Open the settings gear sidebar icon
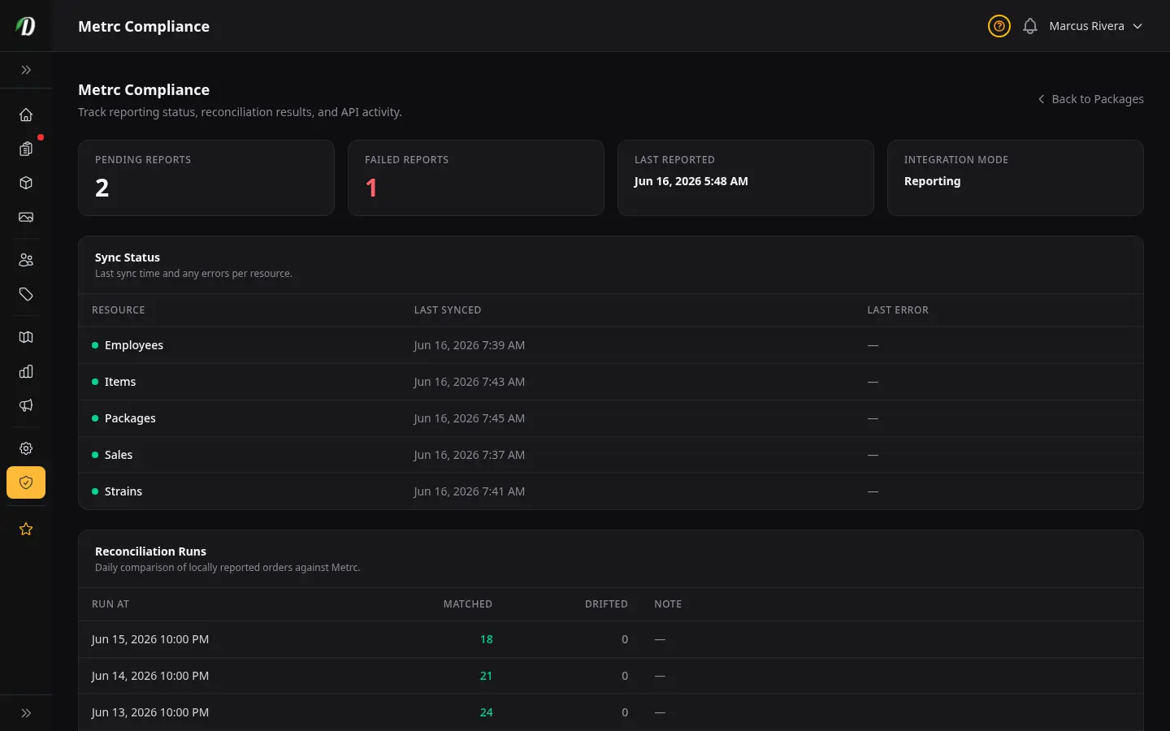The height and width of the screenshot is (731, 1170). click(26, 448)
